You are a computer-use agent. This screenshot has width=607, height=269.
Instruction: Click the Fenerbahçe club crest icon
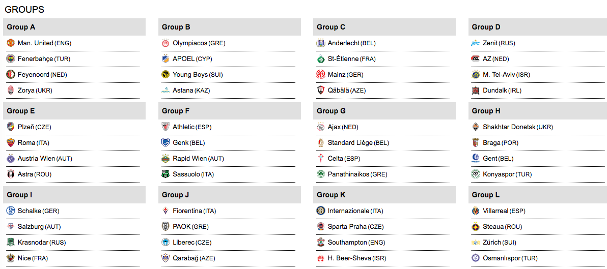tap(11, 59)
